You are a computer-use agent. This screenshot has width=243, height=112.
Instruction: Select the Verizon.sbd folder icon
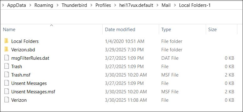click(6, 49)
